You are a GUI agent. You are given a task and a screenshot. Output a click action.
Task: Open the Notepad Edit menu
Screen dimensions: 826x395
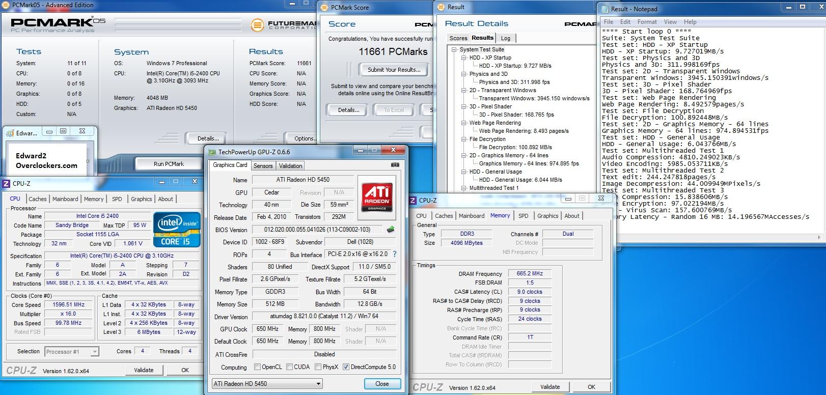[625, 22]
